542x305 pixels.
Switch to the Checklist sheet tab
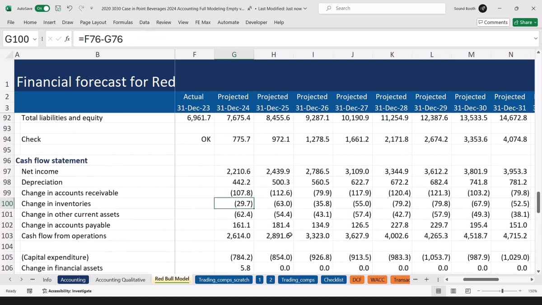(334, 280)
